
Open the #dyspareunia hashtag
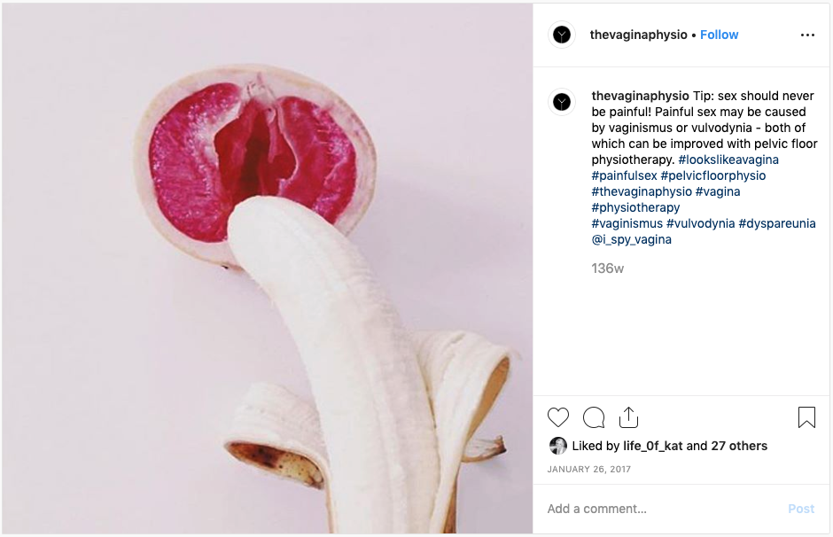coord(776,223)
